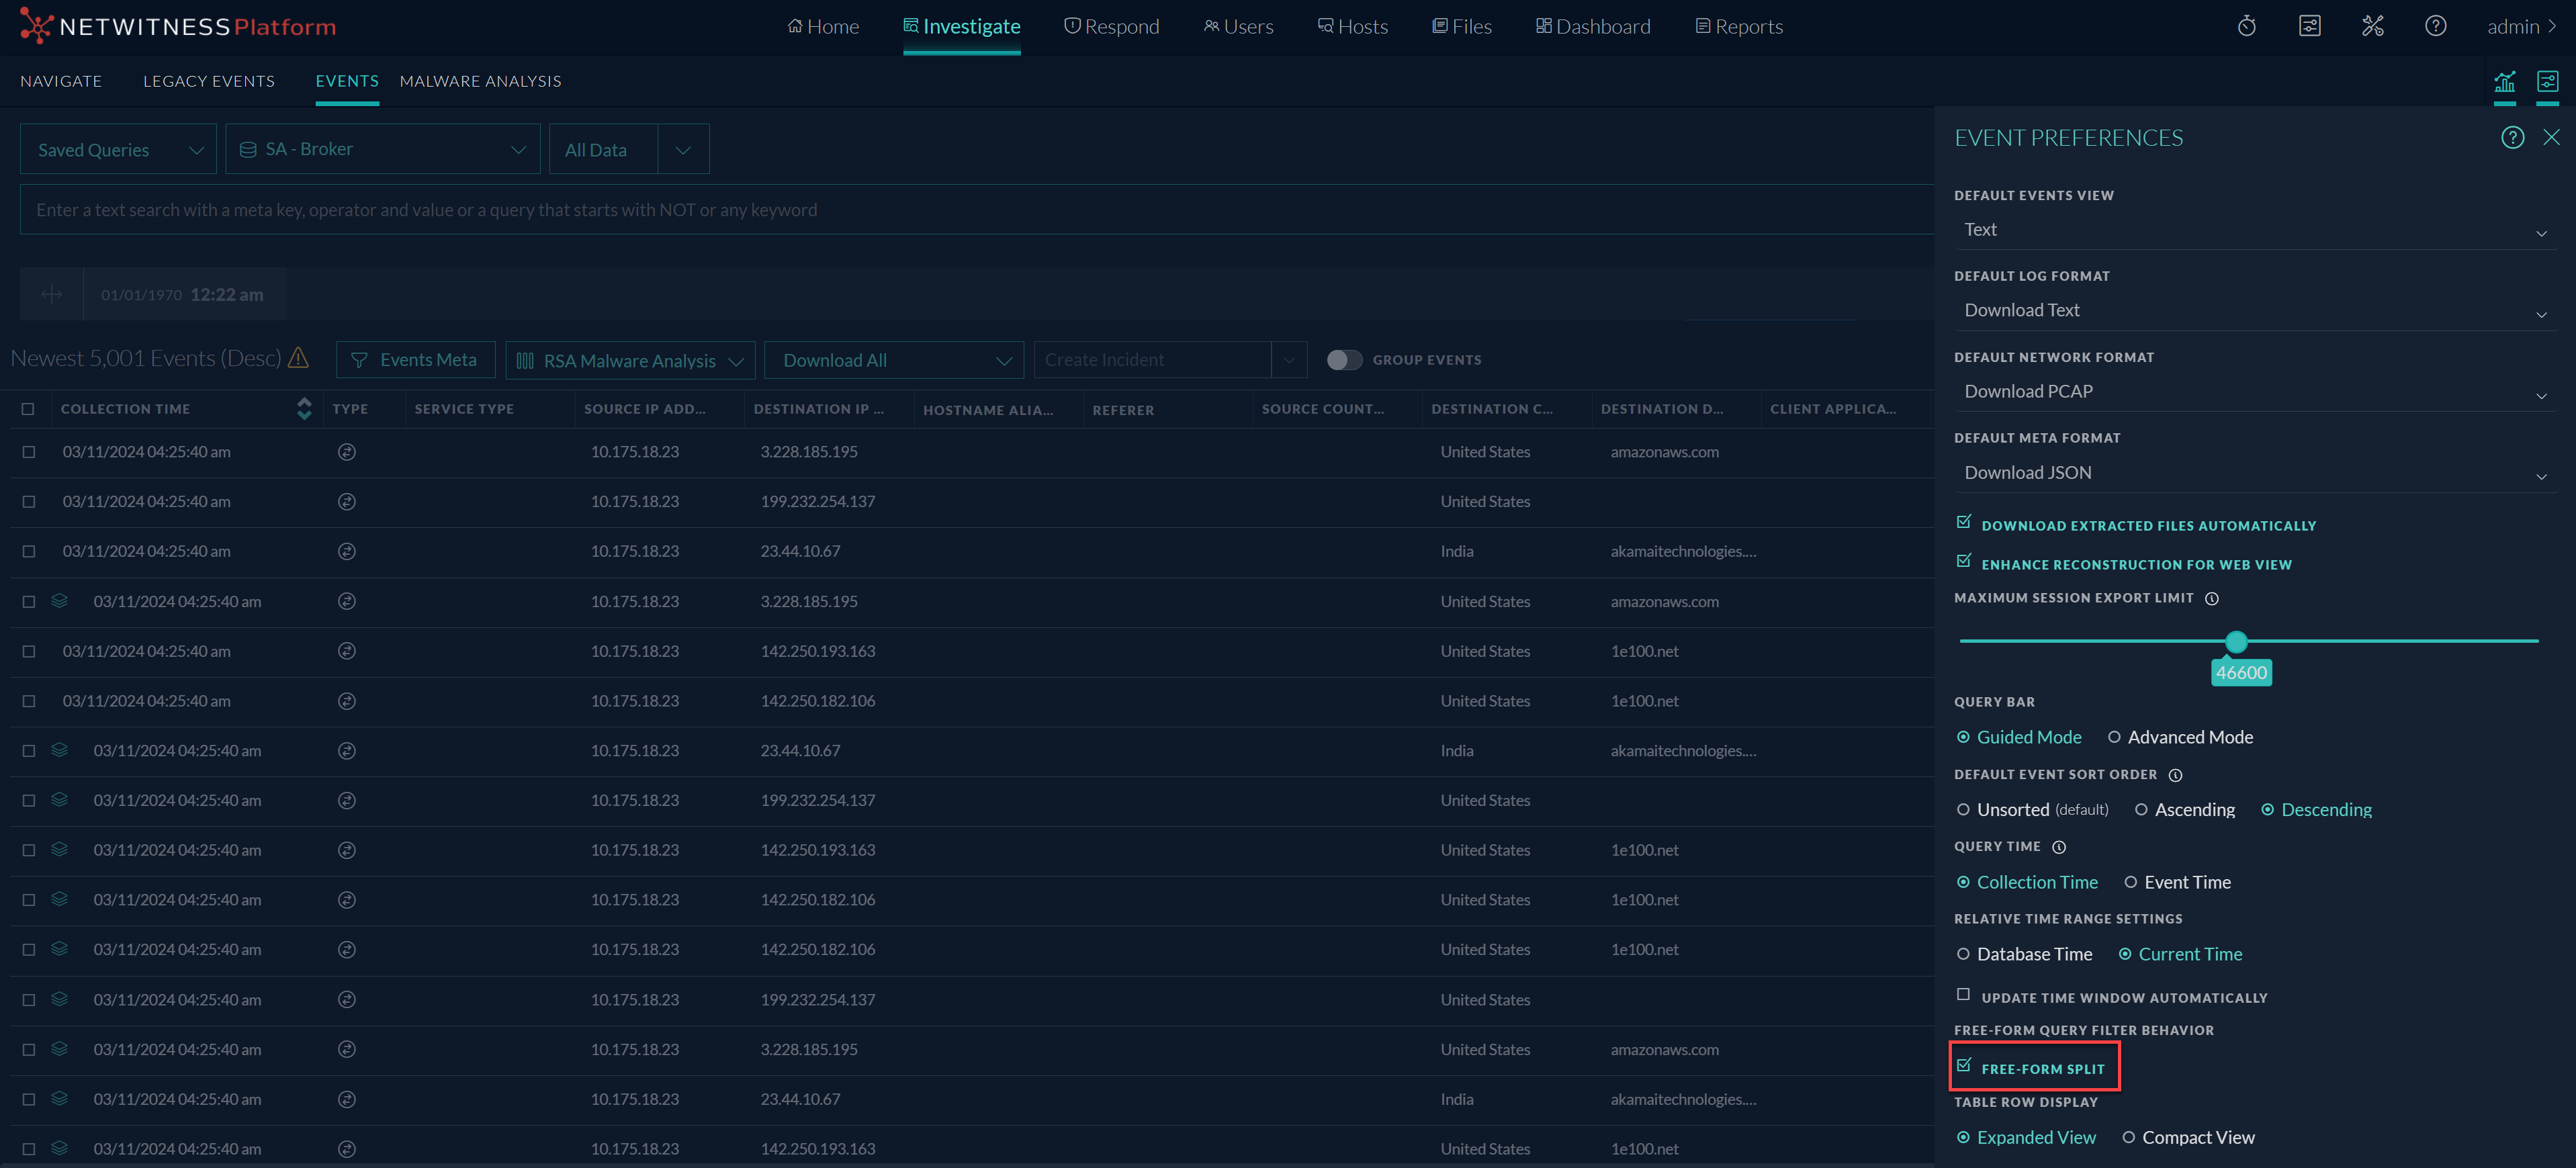2576x1168 pixels.
Task: Open the SA - Broker service selector
Action: click(x=382, y=149)
